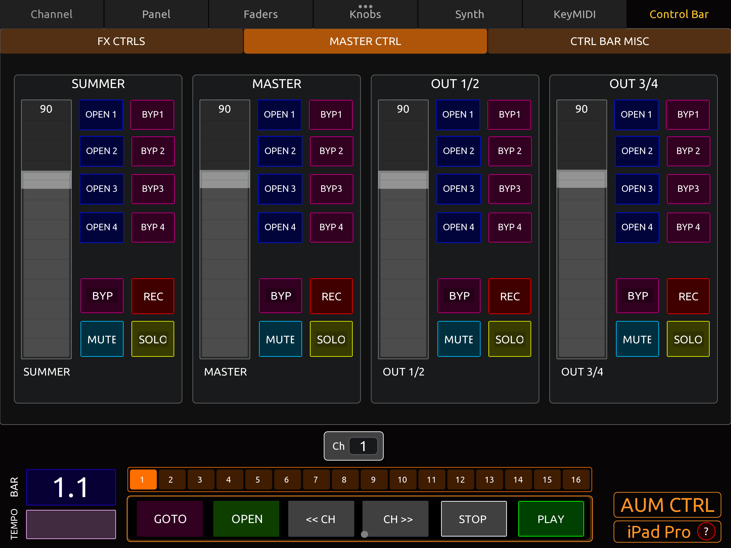Tap the TEMPO display field

pyautogui.click(x=71, y=524)
